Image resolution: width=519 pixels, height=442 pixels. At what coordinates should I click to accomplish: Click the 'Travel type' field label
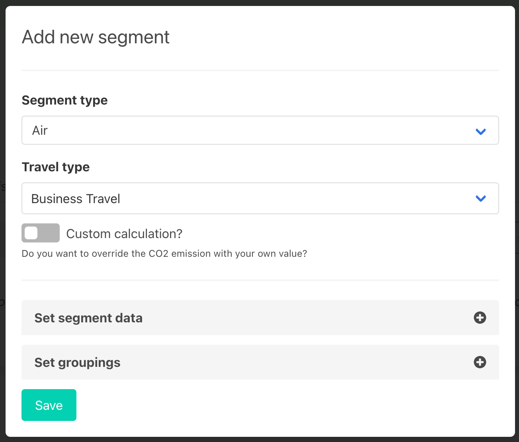click(x=56, y=167)
